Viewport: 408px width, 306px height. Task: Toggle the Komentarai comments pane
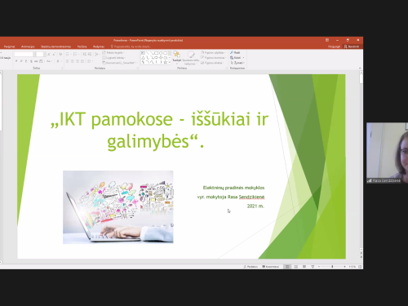[x=271, y=267]
